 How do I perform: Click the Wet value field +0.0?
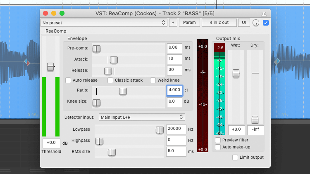pyautogui.click(x=236, y=130)
